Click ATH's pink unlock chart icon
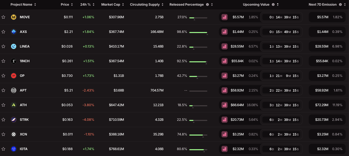 224,105
